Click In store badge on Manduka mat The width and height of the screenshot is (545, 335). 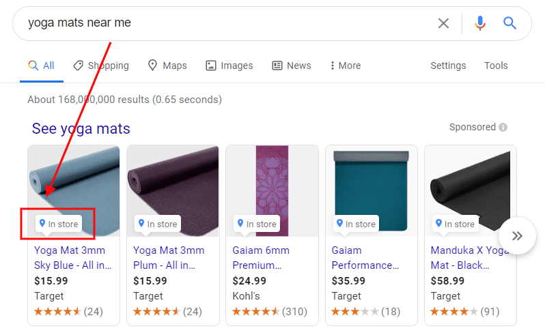[455, 224]
